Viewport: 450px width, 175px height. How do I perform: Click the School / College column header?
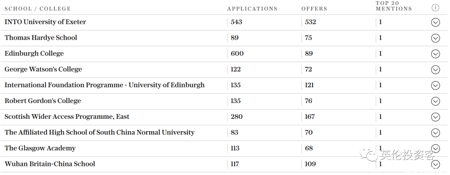37,9
